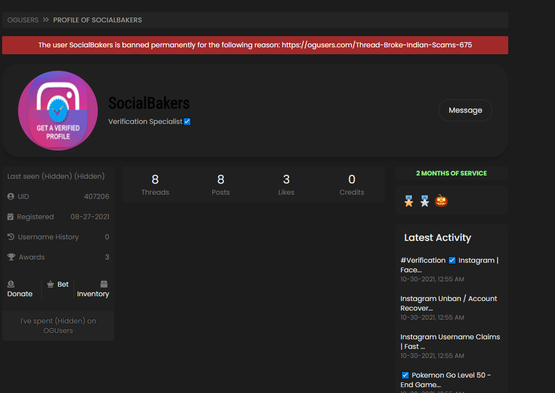Click PROFILE OF SOCIALBAKERS breadcrumb
This screenshot has height=393, width=555.
click(97, 20)
